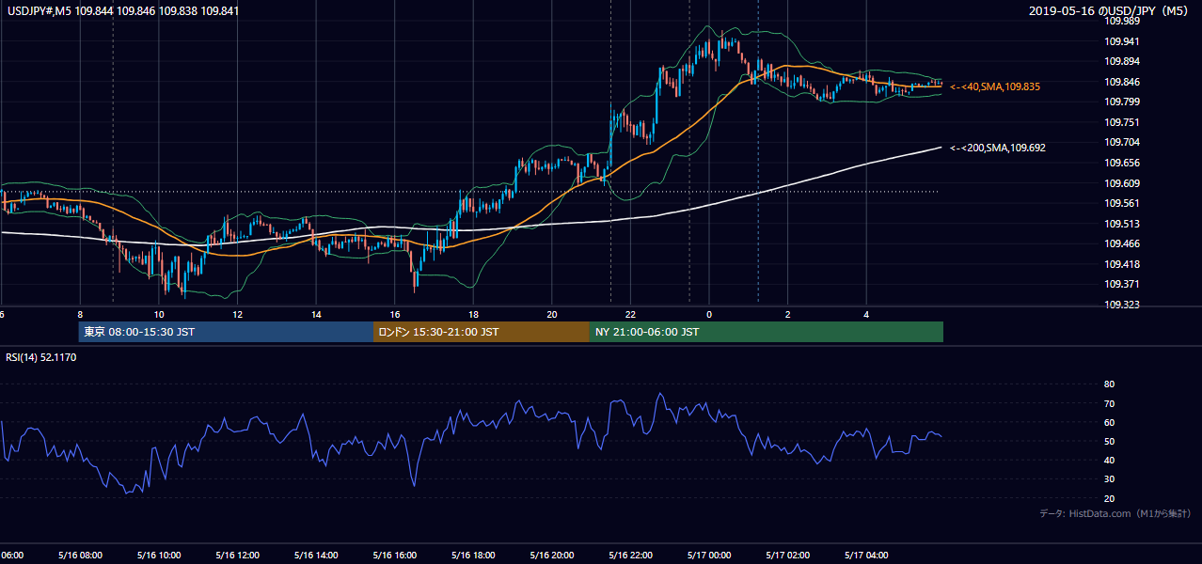Click hour tick 14 below price chart
The height and width of the screenshot is (564, 1202).
point(316,315)
